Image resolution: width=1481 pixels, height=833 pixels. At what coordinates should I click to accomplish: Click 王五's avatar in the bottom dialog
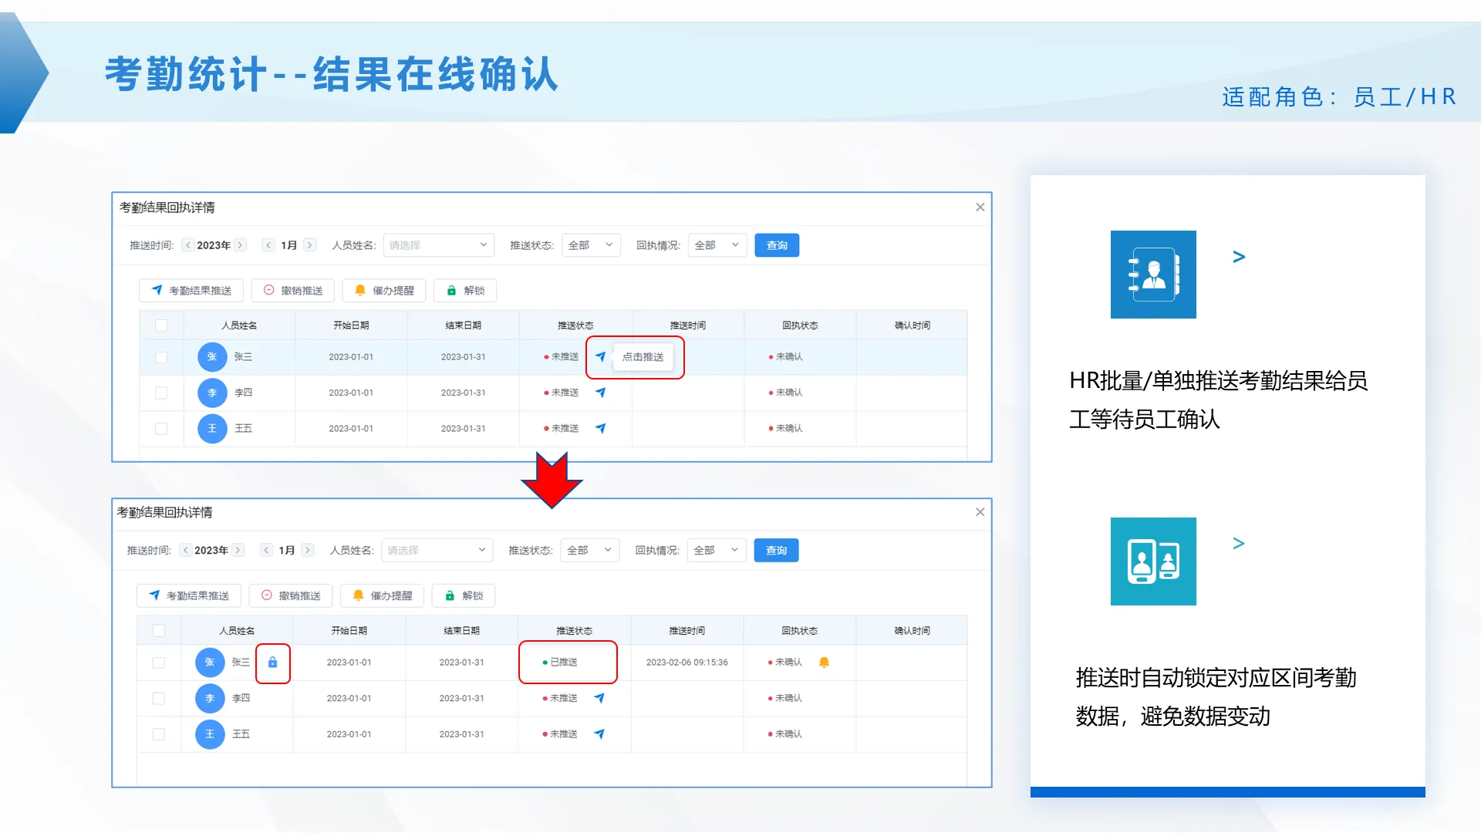point(210,734)
